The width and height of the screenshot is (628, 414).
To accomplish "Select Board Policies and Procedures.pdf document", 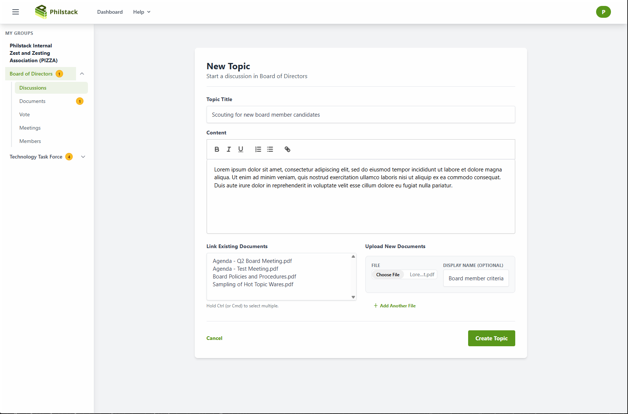I will click(254, 276).
